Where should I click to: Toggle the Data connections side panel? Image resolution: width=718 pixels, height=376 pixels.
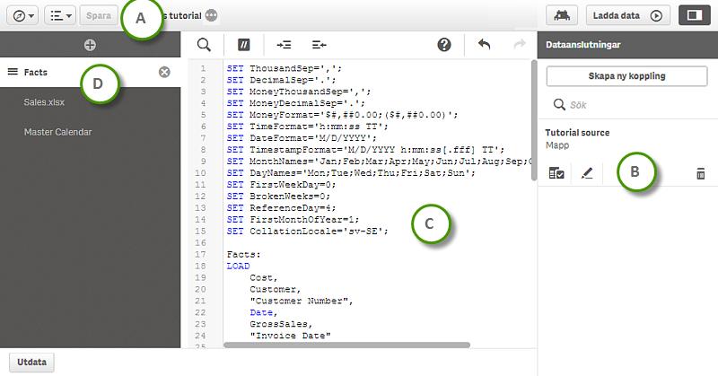click(x=694, y=15)
